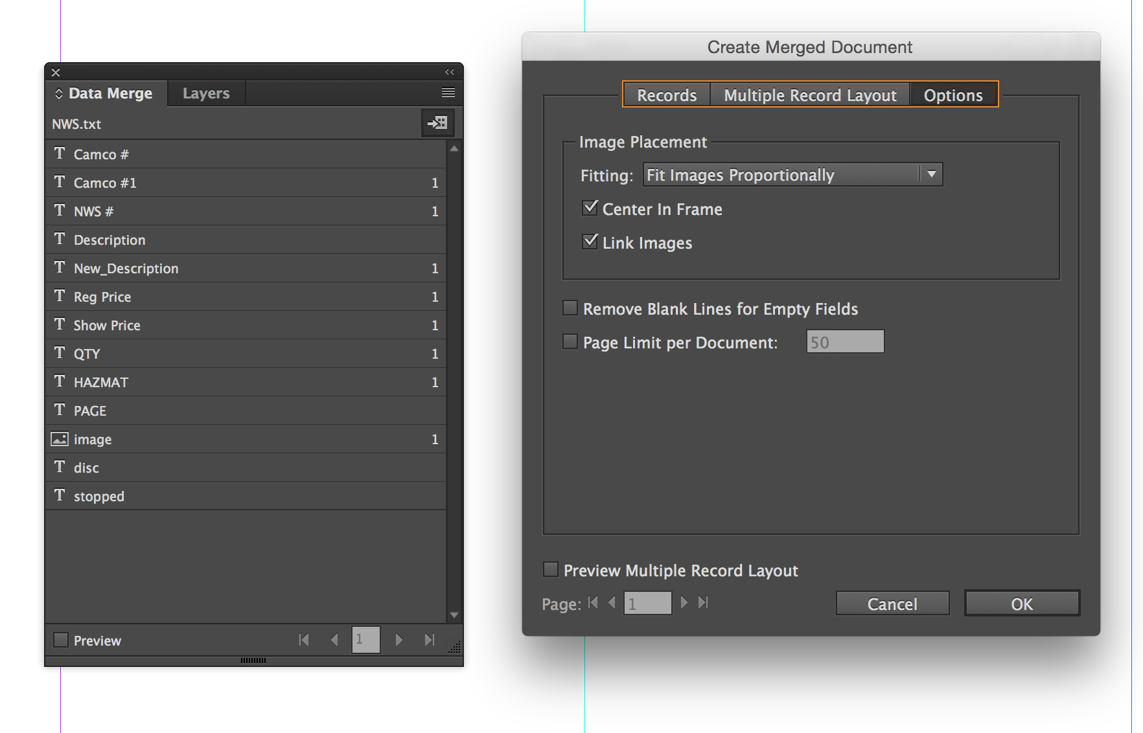Click the text icon next to disc
Image resolution: width=1143 pixels, height=733 pixels.
[x=60, y=467]
